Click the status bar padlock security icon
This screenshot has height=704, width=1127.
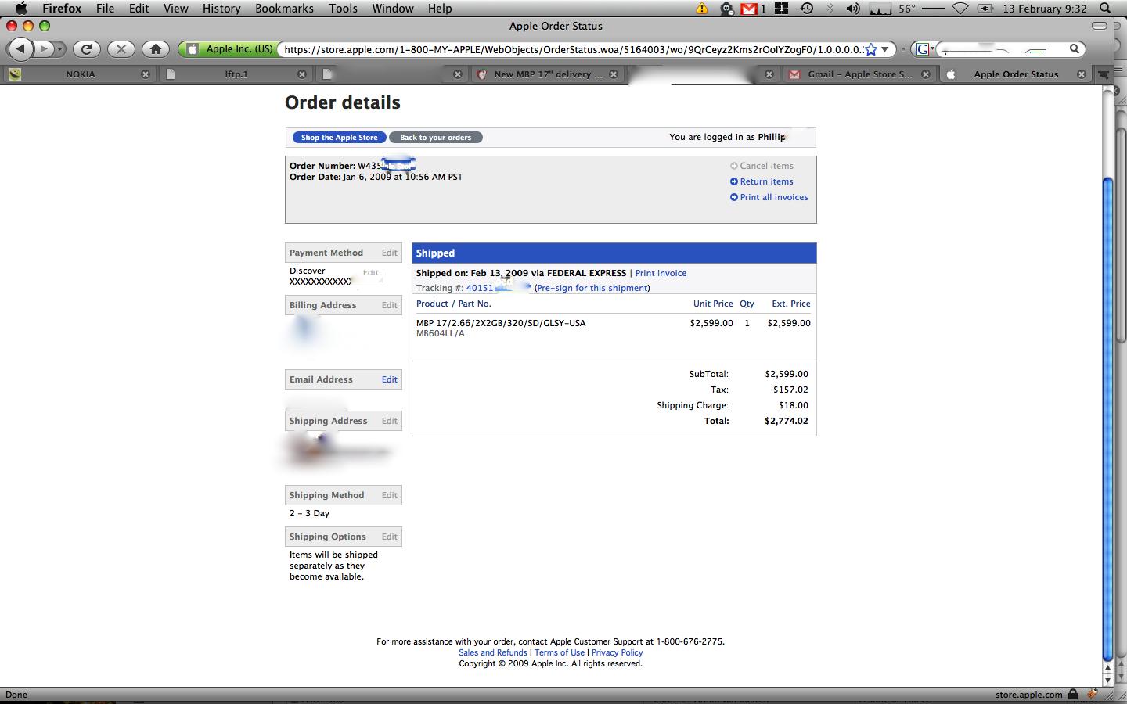(x=1073, y=695)
